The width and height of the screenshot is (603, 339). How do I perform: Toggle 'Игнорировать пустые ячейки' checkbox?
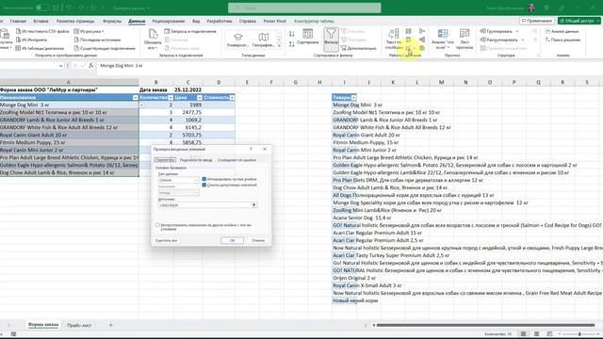tap(204, 179)
